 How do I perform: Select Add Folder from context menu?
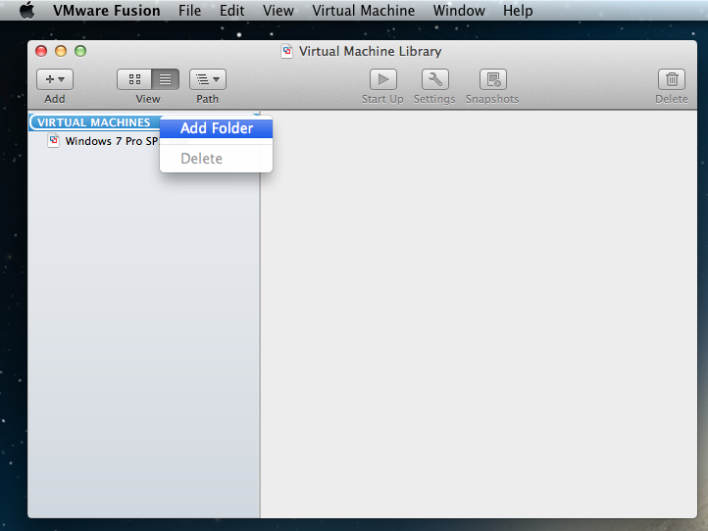pyautogui.click(x=217, y=128)
